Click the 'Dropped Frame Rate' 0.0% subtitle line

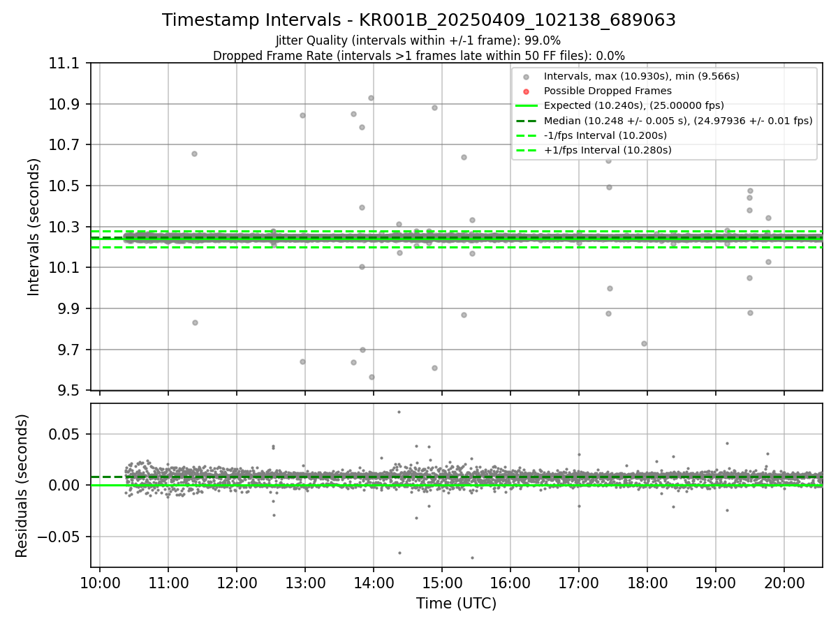419,56
